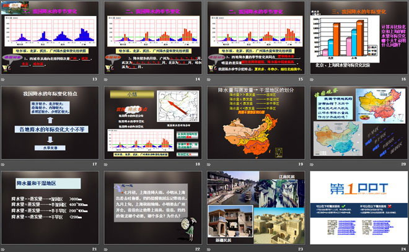Select slide 17 on interannual rainfall variation
This screenshot has height=252, width=409.
tap(51, 123)
